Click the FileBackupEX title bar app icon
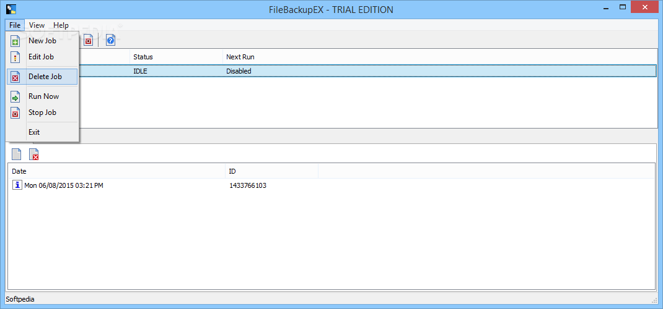The height and width of the screenshot is (309, 663). pyautogui.click(x=11, y=9)
